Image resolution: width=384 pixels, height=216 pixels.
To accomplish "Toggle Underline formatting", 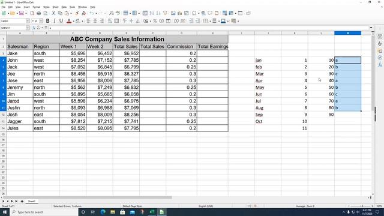I will click(61, 21).
